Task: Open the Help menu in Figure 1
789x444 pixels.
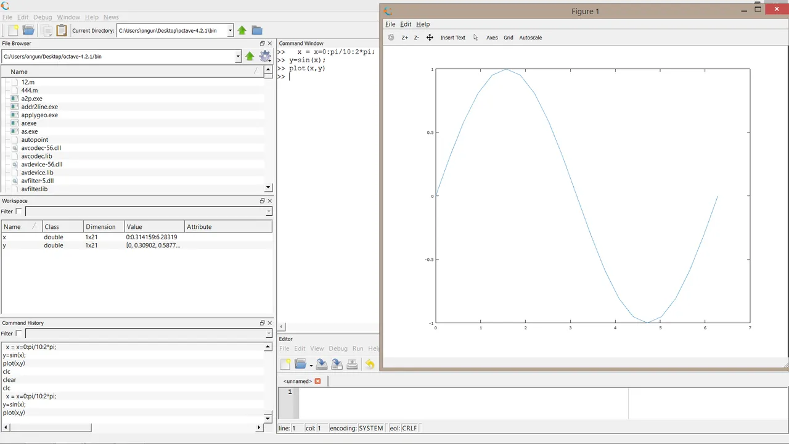Action: [x=423, y=24]
